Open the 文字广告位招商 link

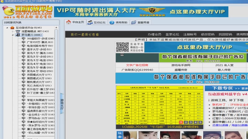137,65
